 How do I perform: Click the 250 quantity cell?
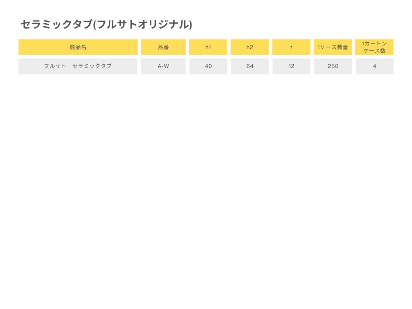[333, 66]
